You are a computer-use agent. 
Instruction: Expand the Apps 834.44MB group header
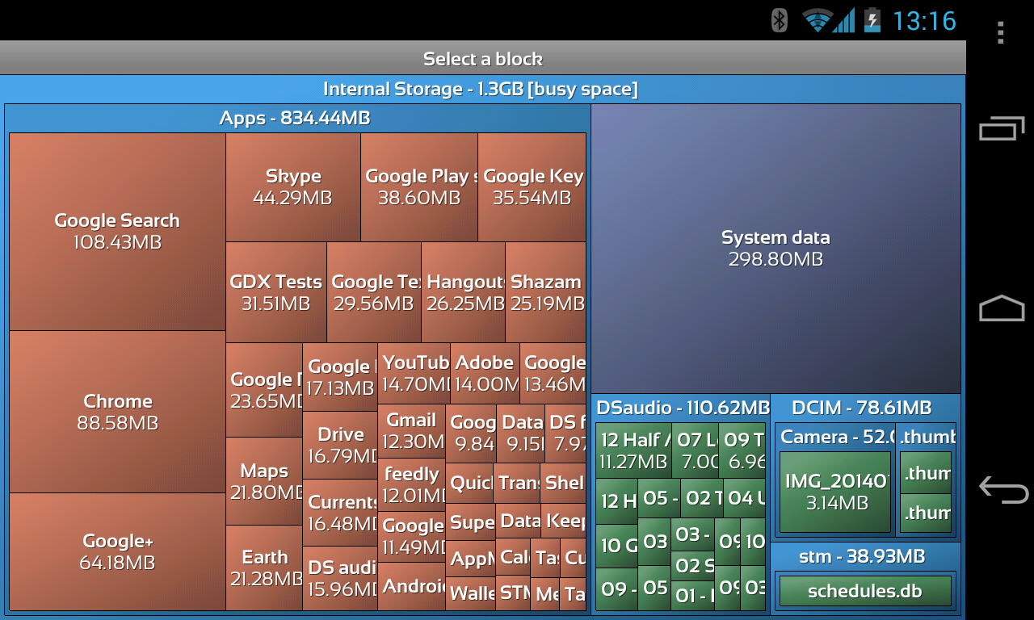point(295,119)
